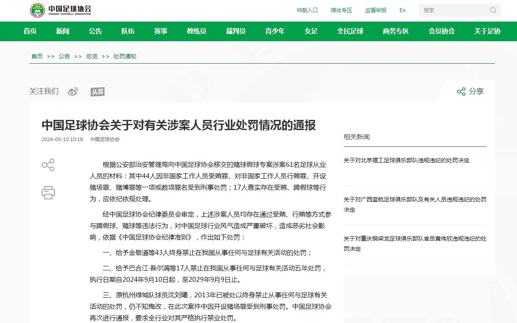517x323 pixels.
Task: Click the "监督举报" link
Action: coord(375,10)
